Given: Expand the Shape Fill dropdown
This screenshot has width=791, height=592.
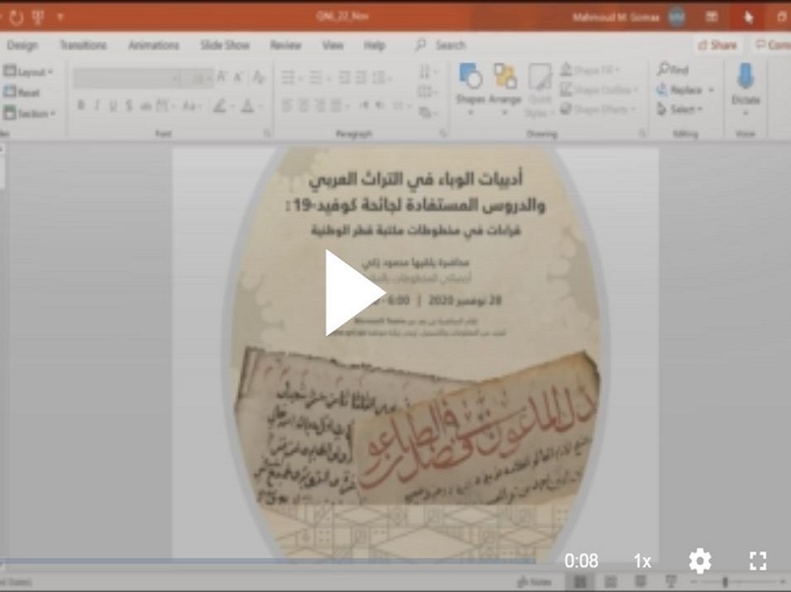Looking at the screenshot, I should click(x=590, y=70).
